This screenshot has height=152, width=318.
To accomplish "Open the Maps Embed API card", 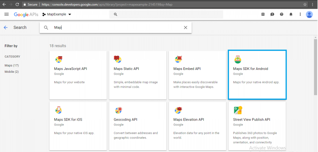I will click(197, 75).
